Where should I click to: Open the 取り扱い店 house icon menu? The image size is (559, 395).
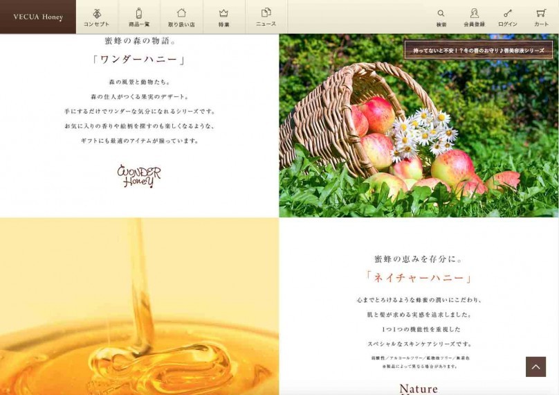(x=181, y=17)
